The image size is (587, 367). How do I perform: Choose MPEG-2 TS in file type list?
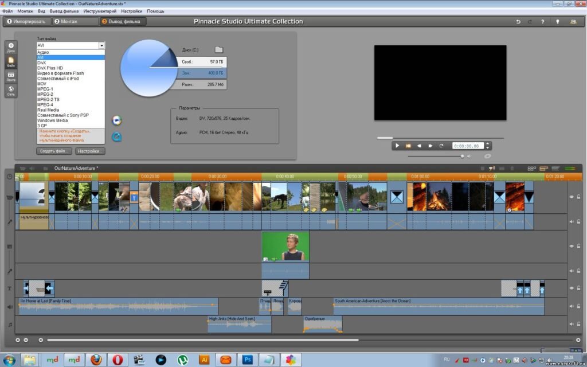click(x=71, y=100)
